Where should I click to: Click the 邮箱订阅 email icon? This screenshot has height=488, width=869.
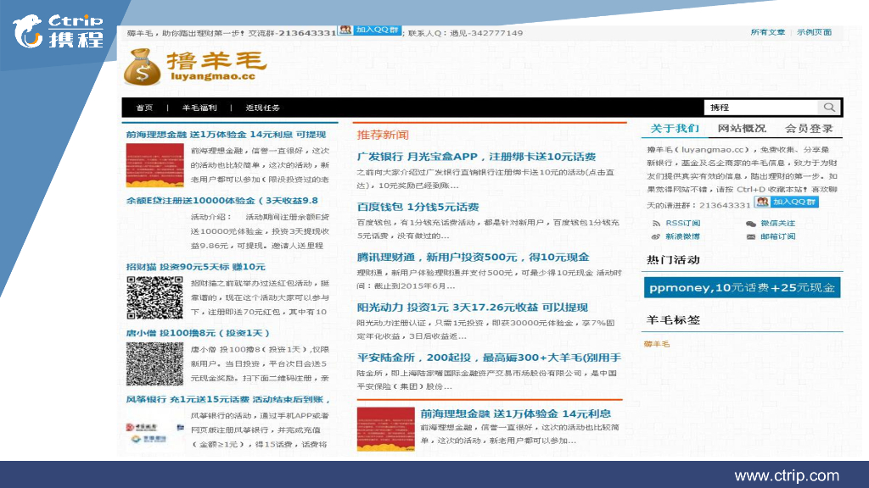point(751,236)
